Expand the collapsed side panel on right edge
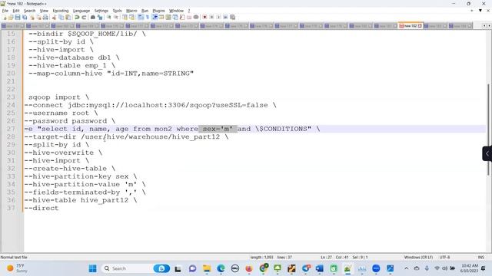 click(x=487, y=153)
